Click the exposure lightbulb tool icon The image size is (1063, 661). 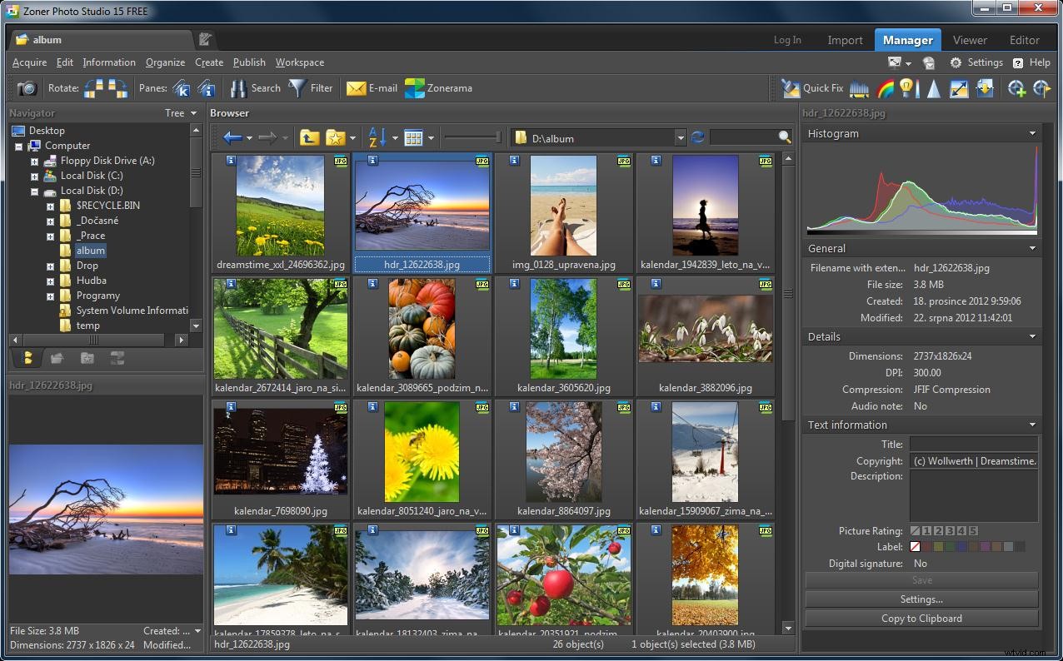click(x=906, y=87)
